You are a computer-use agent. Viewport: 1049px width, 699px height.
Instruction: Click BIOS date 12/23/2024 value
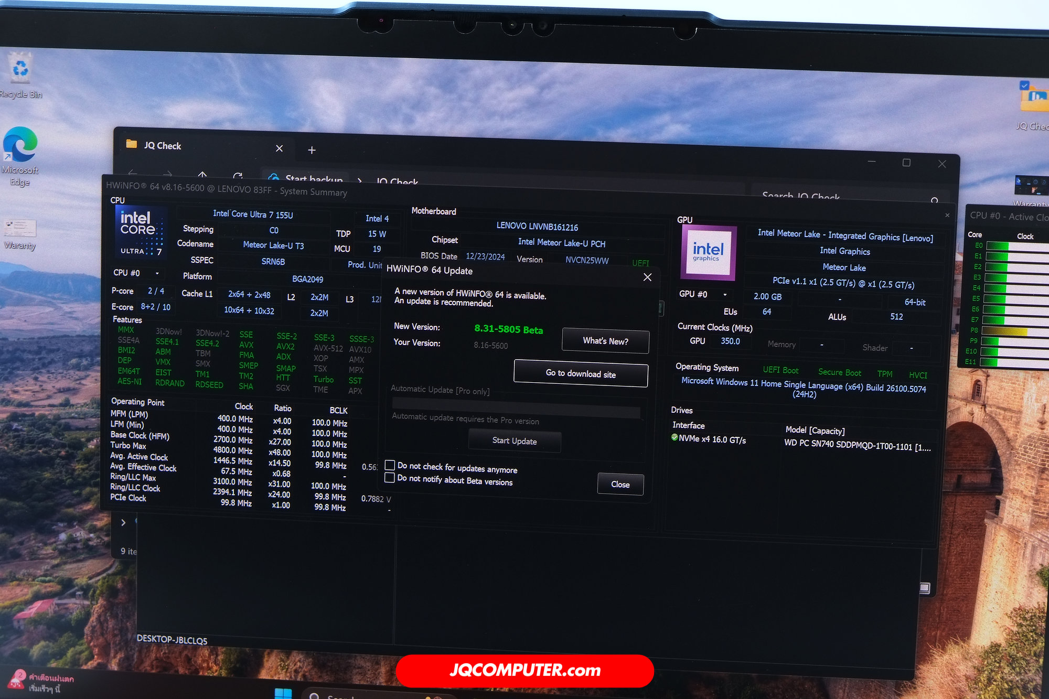pos(485,256)
